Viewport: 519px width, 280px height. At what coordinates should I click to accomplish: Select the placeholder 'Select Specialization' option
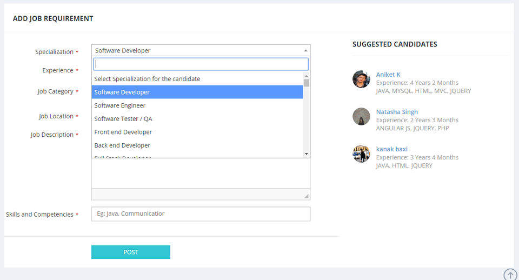pos(147,79)
